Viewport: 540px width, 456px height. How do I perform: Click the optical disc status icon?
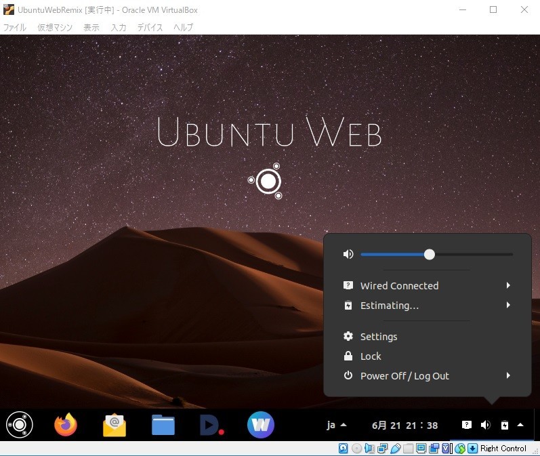click(x=357, y=448)
